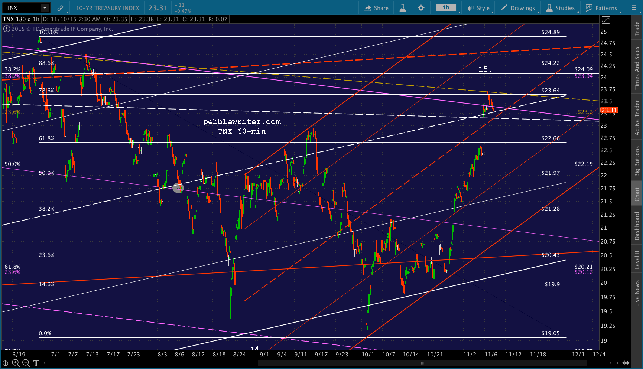The height and width of the screenshot is (369, 643).
Task: Open the Live News side tab
Action: point(637,293)
